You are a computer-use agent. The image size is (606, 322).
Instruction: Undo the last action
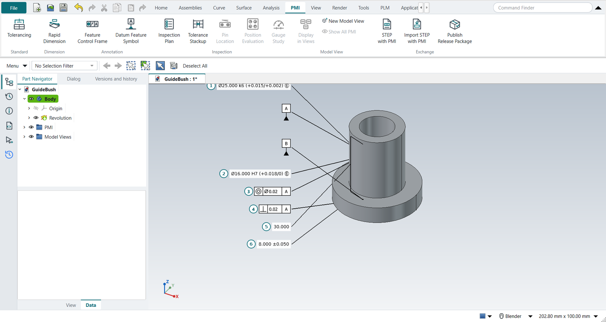pos(78,8)
